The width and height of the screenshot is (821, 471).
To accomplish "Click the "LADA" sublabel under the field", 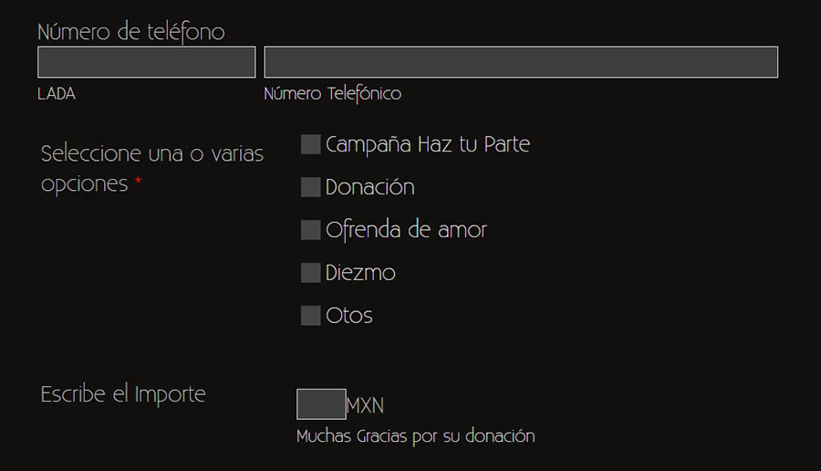I will [57, 94].
